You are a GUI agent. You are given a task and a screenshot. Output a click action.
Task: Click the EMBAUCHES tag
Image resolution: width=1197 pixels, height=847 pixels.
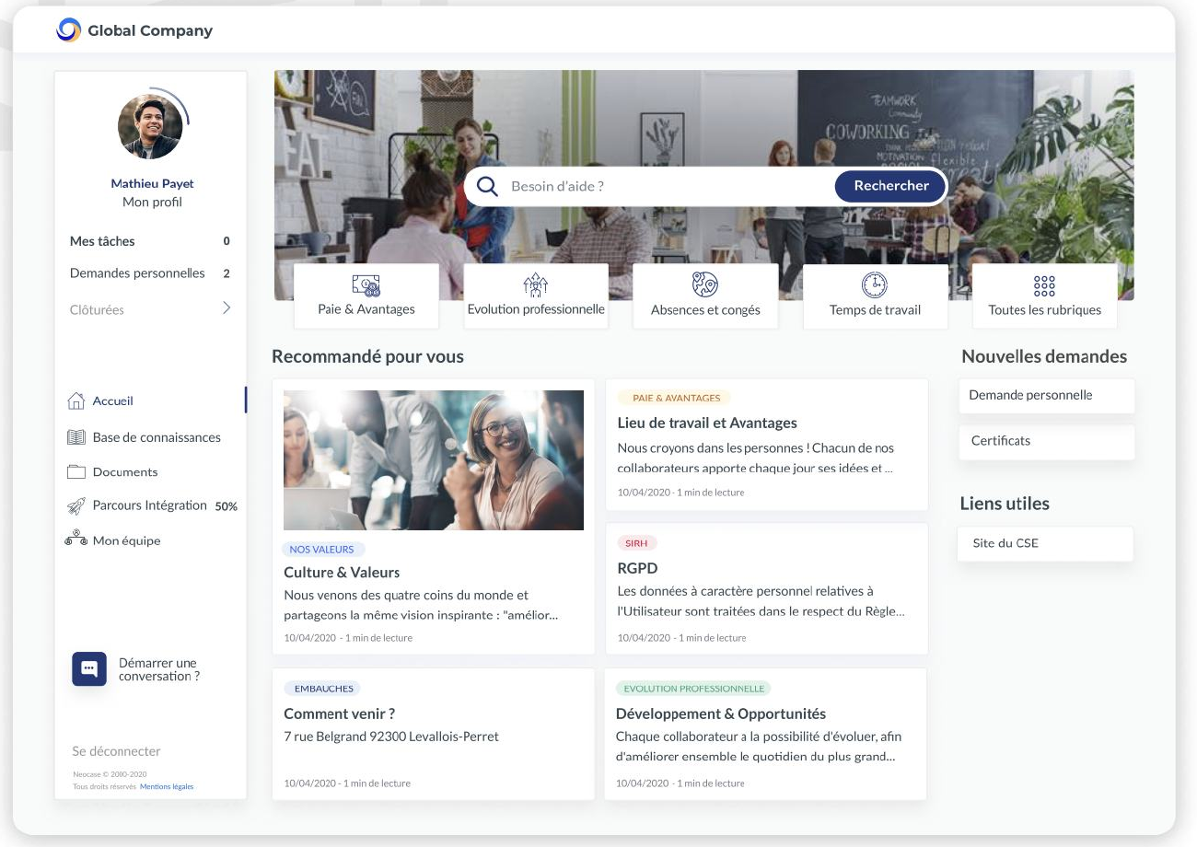(322, 689)
